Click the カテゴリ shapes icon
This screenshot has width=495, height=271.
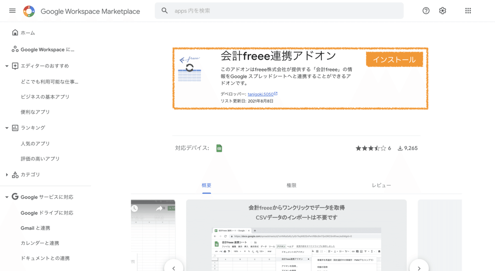point(15,175)
